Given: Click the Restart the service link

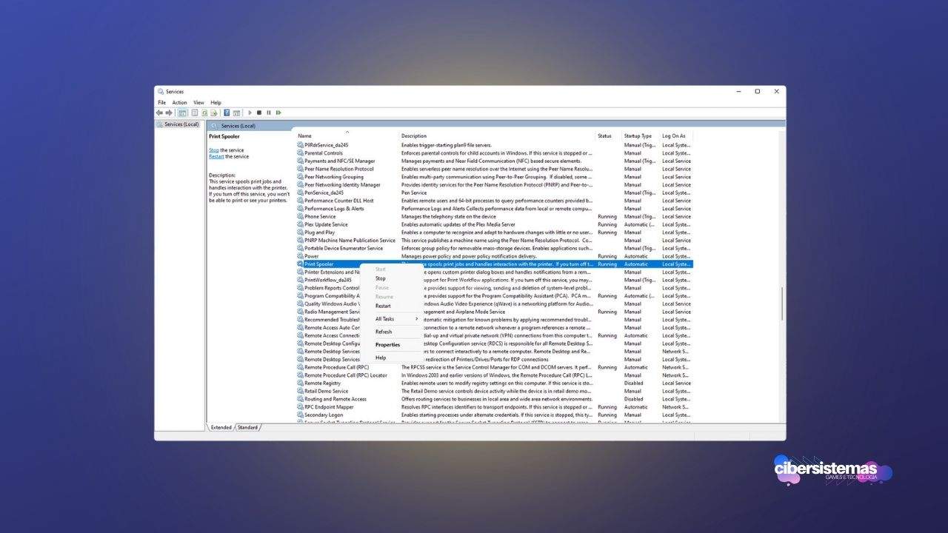Looking at the screenshot, I should point(216,157).
